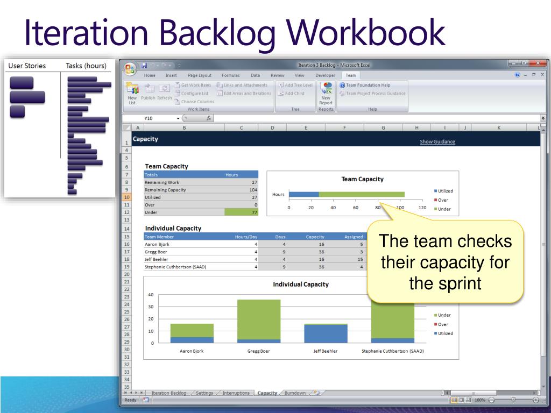Click the zoom out minus button
The width and height of the screenshot is (551, 413).
tap(492, 400)
